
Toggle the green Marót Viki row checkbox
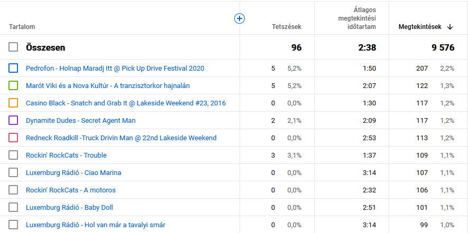pos(13,85)
